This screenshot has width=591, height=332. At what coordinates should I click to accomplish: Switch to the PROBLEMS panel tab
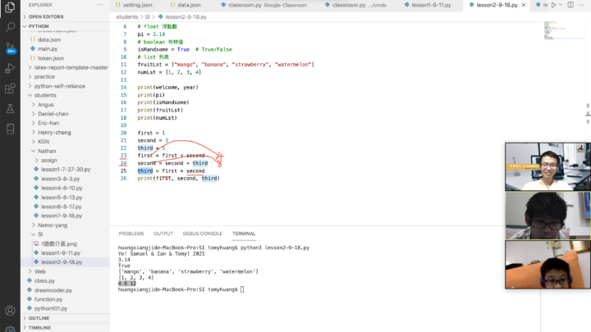coord(131,234)
